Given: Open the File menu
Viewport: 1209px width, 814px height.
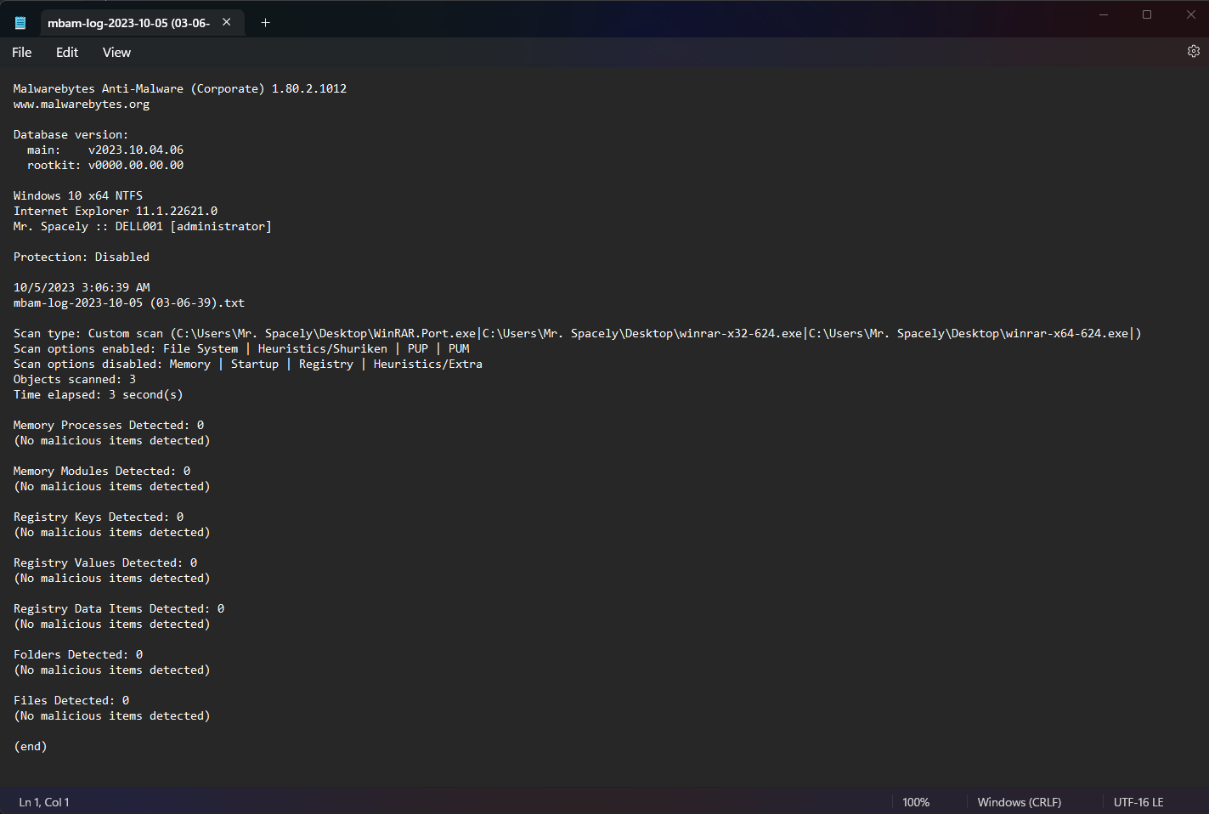Looking at the screenshot, I should pyautogui.click(x=22, y=52).
